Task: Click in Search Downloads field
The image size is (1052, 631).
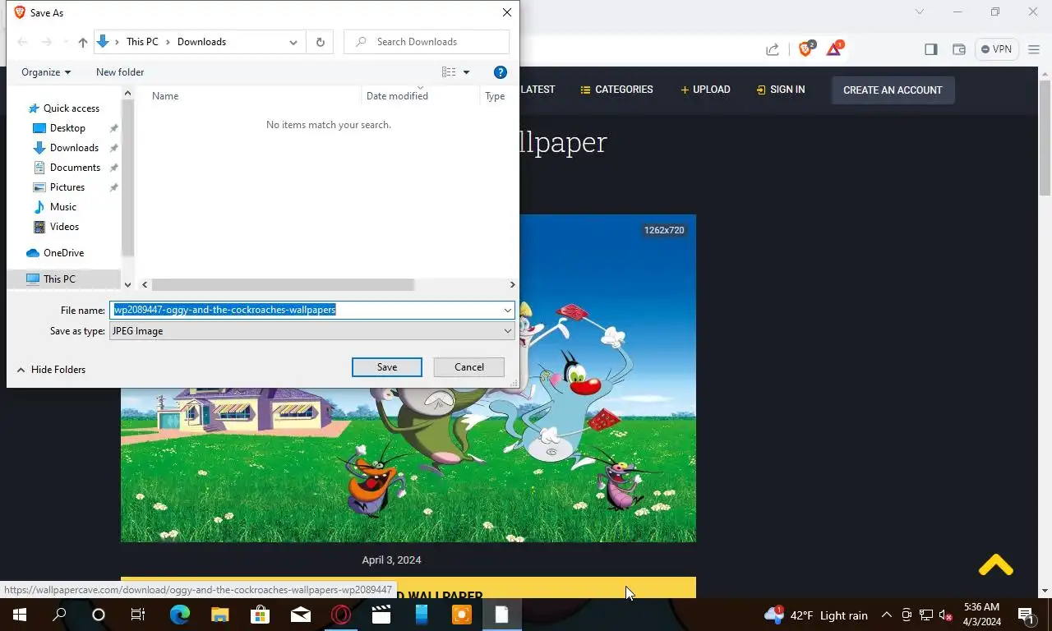Action: pos(427,42)
